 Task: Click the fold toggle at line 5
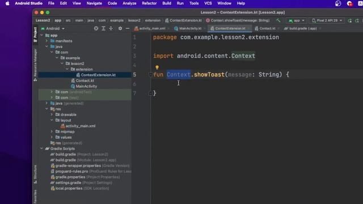[150, 75]
